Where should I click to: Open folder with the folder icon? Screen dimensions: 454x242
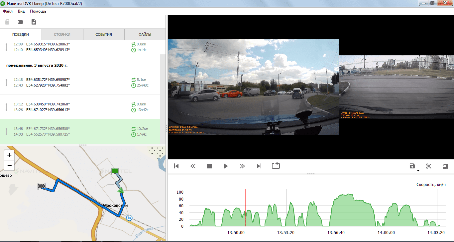[x=21, y=22]
